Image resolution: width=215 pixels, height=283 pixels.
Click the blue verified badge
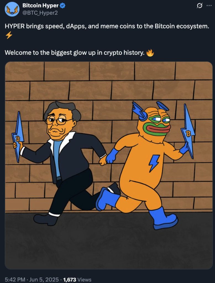(x=62, y=6)
